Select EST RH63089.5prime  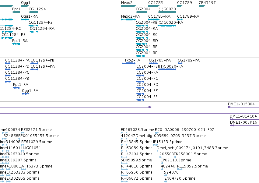click(124, 151)
